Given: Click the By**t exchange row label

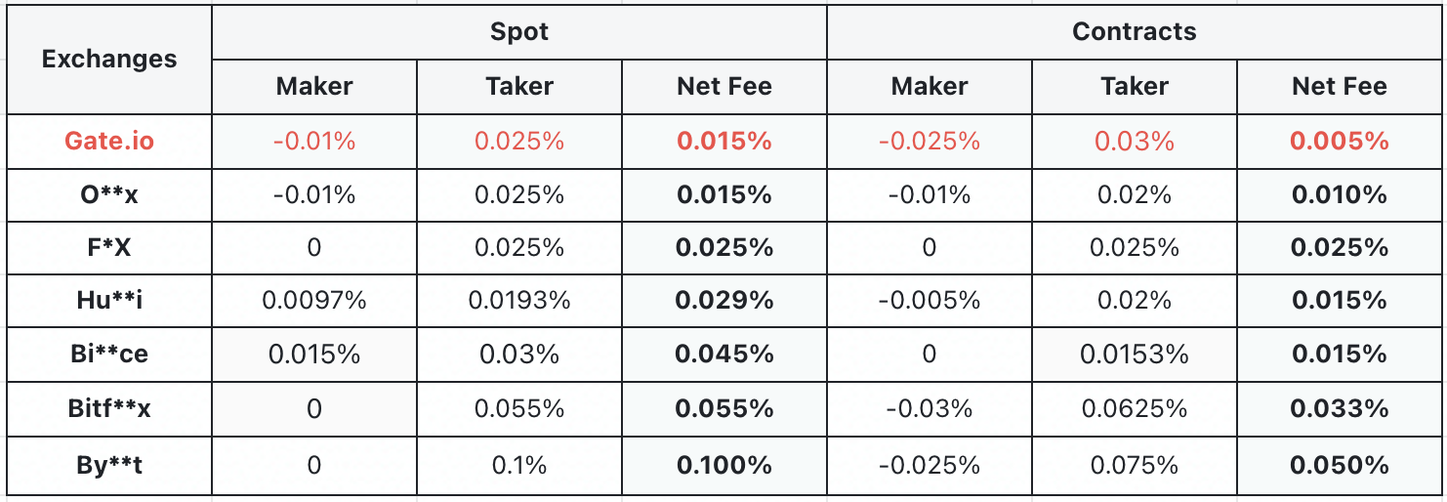Looking at the screenshot, I should 109,465.
